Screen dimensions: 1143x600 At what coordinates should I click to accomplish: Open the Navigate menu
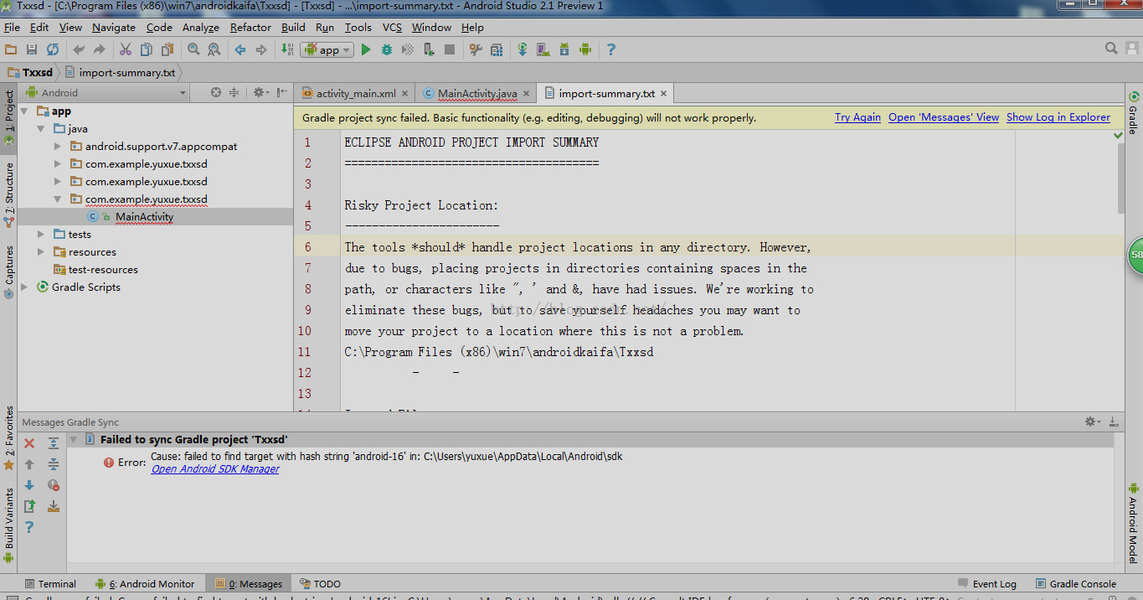(114, 28)
